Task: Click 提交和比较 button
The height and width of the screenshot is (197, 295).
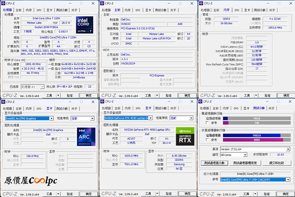Action: pos(277,163)
